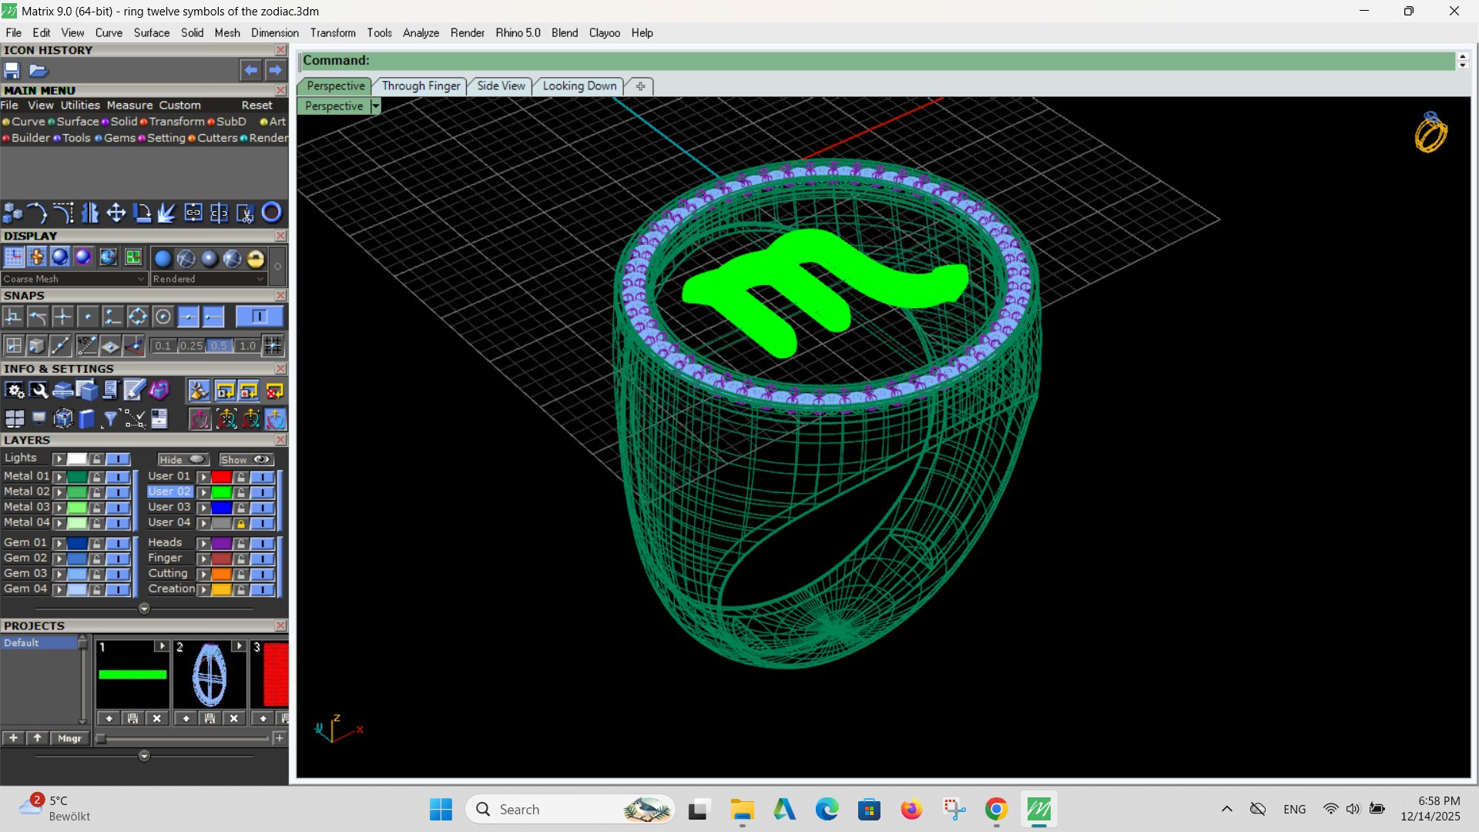Toggle the point snap in Snaps panel

[x=88, y=317]
